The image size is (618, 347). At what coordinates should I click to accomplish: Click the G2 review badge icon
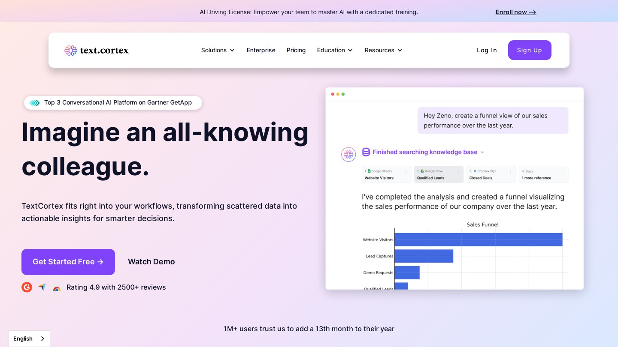(x=27, y=287)
